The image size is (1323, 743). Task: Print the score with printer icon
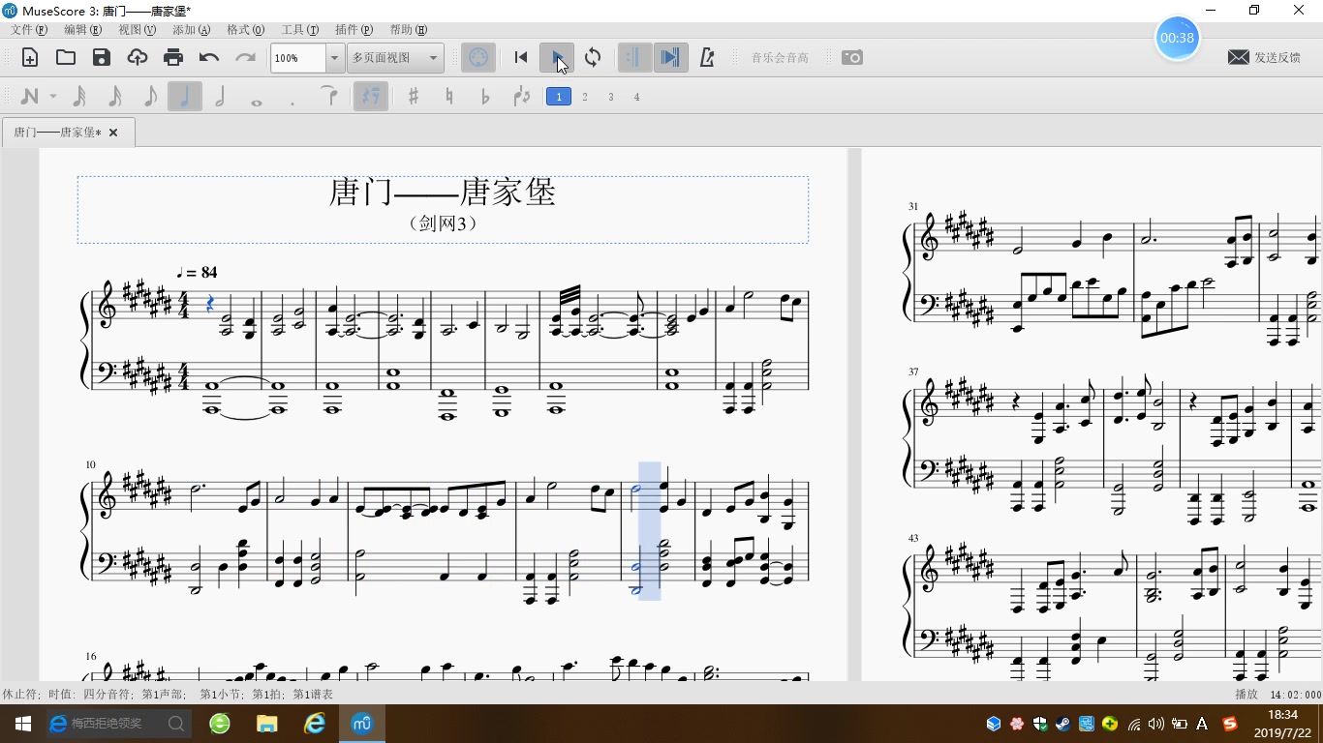point(173,58)
